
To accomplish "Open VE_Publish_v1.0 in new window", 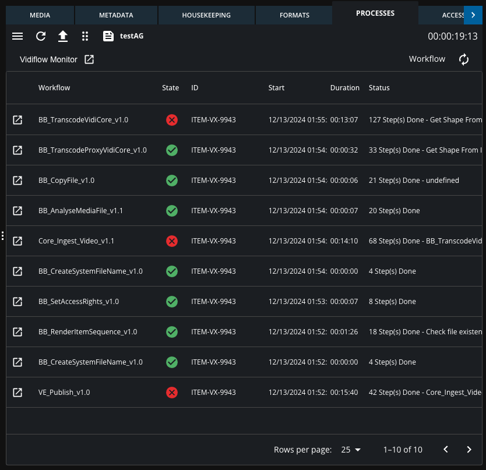I will click(x=17, y=392).
